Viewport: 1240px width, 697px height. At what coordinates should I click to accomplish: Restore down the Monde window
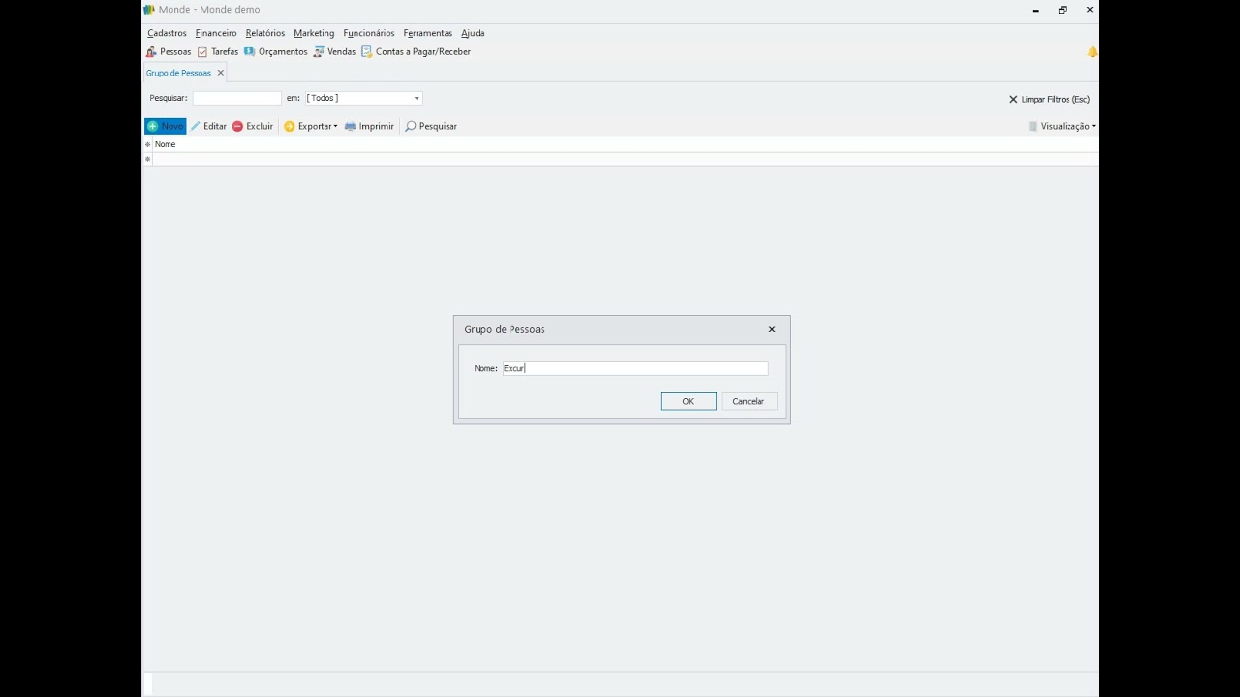(x=1063, y=10)
